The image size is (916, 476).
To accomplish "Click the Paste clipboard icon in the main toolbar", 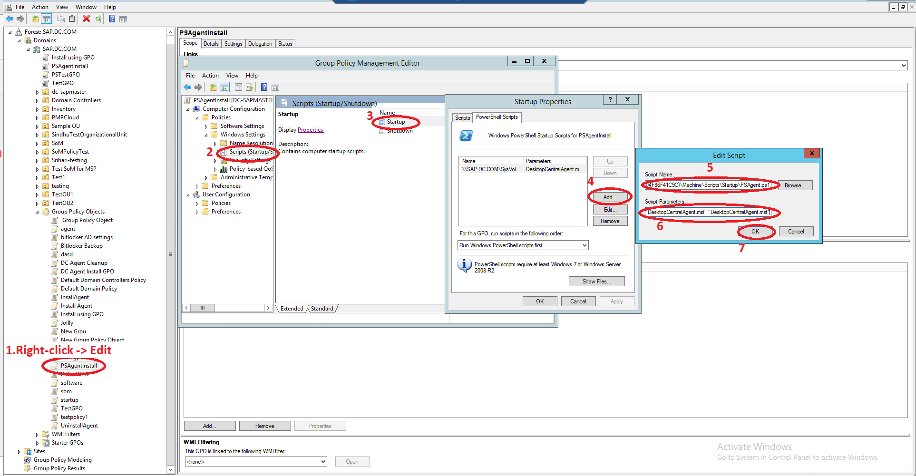I will 72,19.
